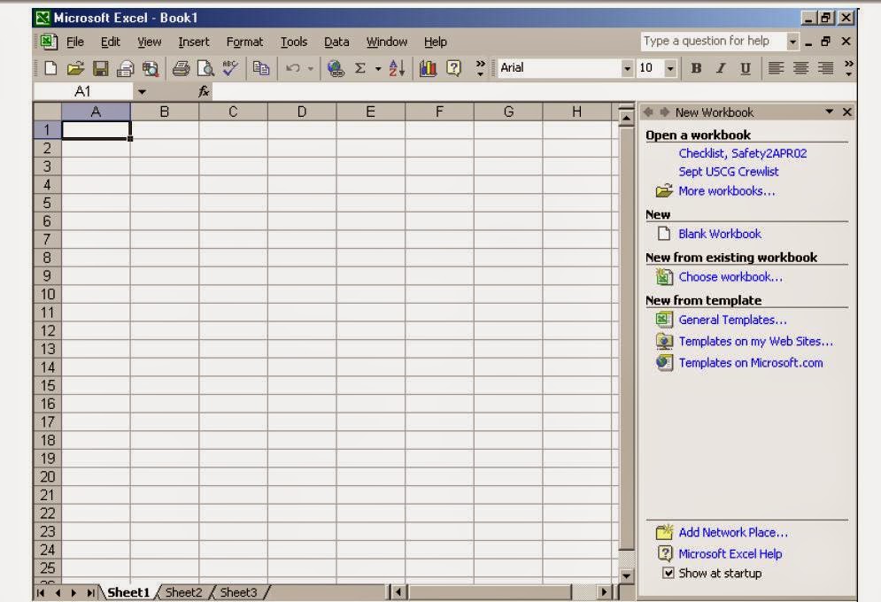The height and width of the screenshot is (602, 881).
Task: Click the Print icon
Action: 181,68
